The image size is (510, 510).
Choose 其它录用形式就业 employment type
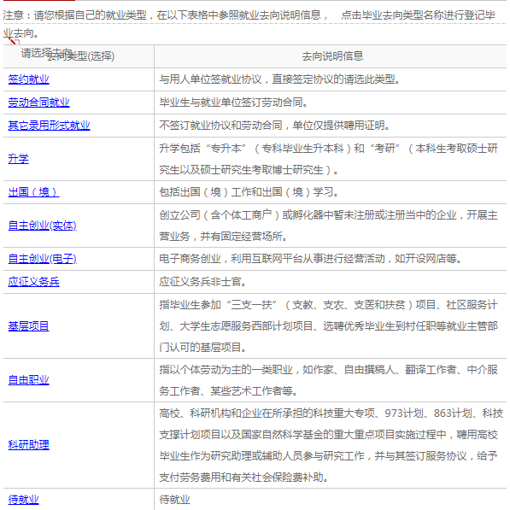coord(49,126)
